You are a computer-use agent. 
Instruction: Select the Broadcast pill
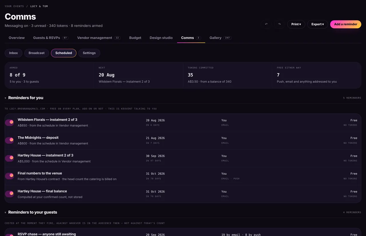37,53
